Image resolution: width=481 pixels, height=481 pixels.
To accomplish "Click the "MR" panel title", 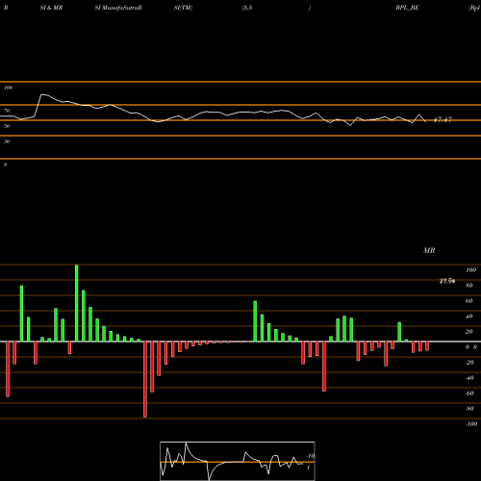I will point(429,250).
